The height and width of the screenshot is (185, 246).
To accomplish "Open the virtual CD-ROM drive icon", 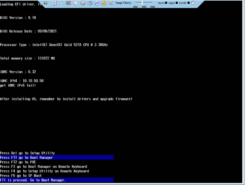I will coord(83,3).
